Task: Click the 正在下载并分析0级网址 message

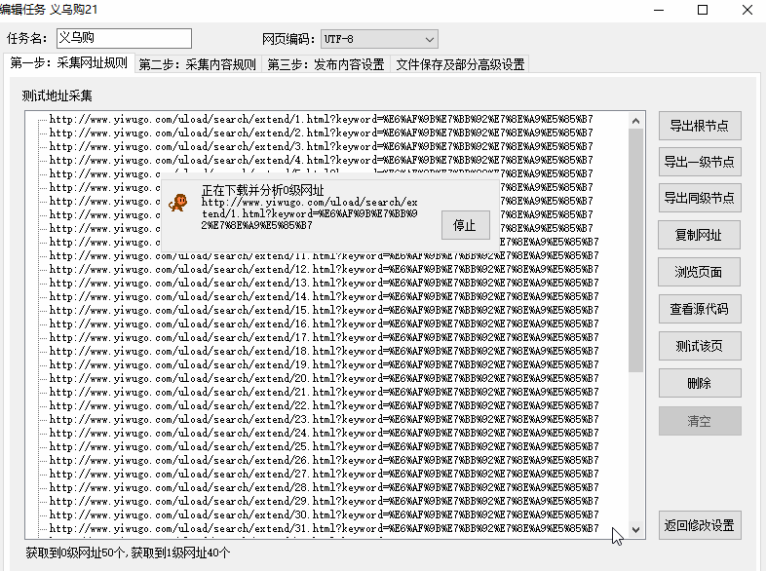Action: (x=263, y=190)
